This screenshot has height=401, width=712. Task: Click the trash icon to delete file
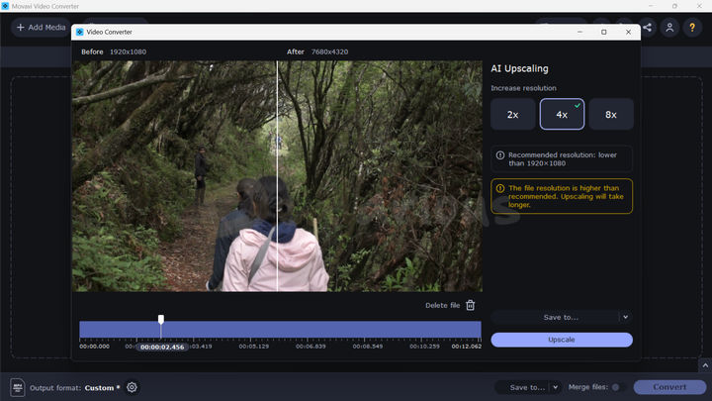click(471, 305)
